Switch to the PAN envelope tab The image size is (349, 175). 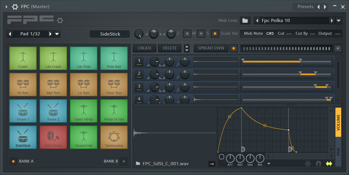[x=338, y=152]
